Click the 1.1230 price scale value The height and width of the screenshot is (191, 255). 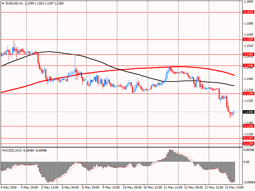pyautogui.click(x=249, y=134)
